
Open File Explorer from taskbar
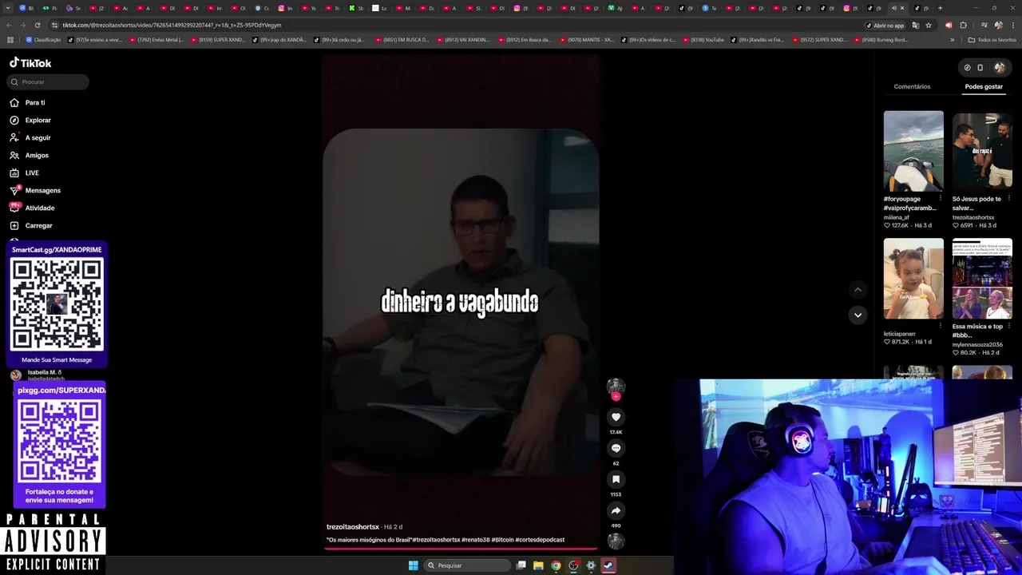point(538,565)
